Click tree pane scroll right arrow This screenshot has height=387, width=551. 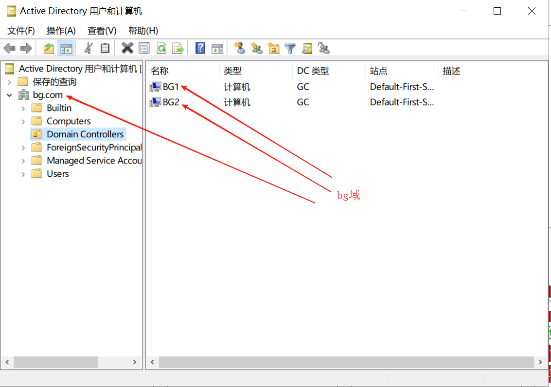pos(135,362)
